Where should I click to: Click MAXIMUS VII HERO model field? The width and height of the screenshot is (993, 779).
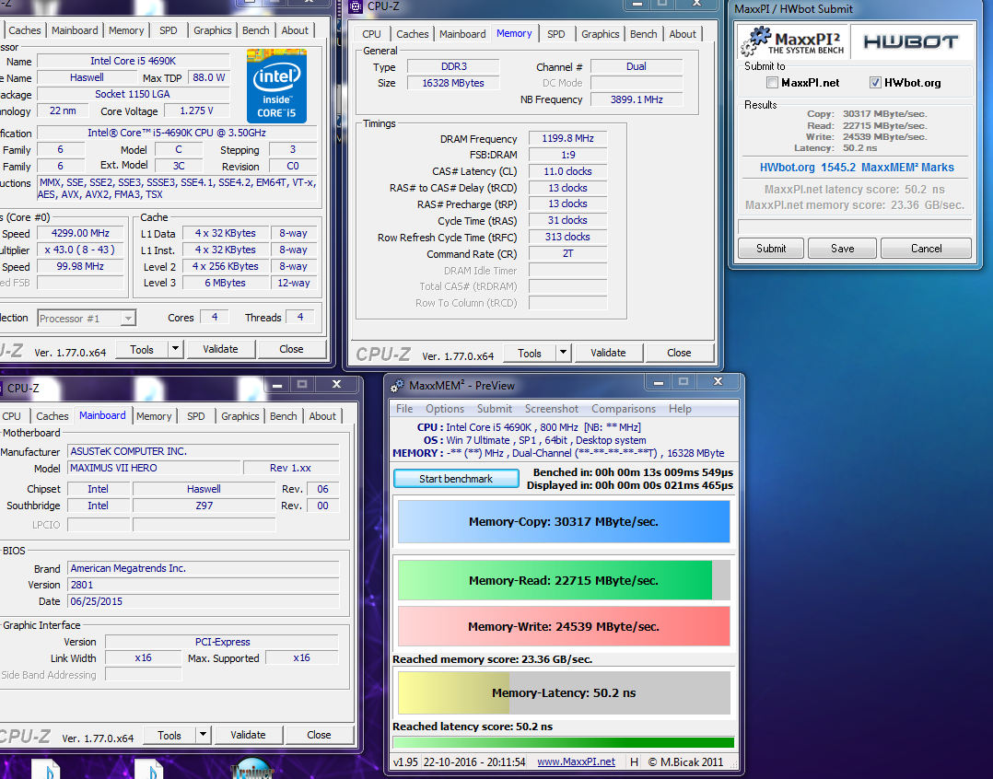154,468
